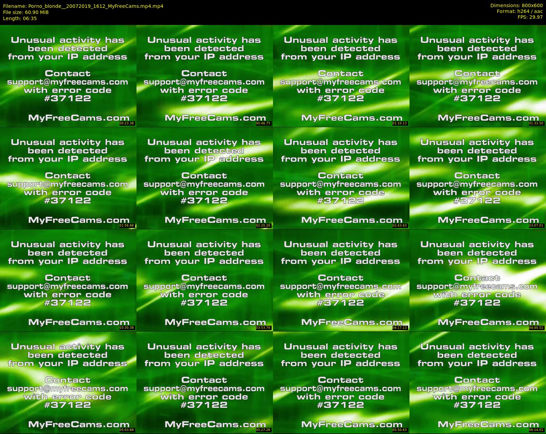The width and height of the screenshot is (546, 434).
Task: Open the thumbnail stamped 05:03.88
Action: coord(68,382)
